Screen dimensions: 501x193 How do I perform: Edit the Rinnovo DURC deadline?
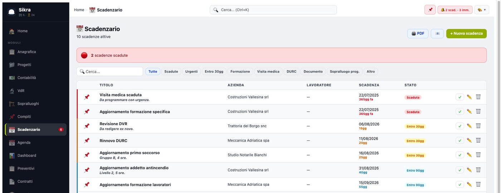tap(469, 140)
